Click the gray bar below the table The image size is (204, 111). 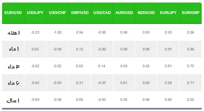(x=102, y=109)
